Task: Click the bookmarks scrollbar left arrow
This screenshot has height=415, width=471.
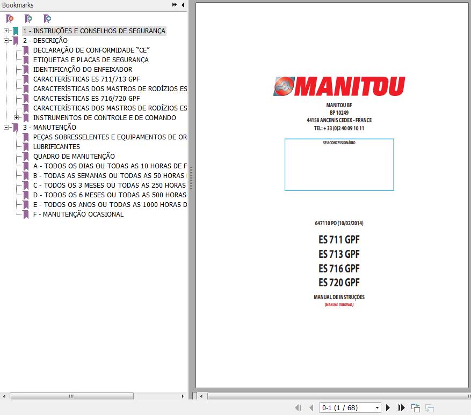Action: click(x=4, y=396)
